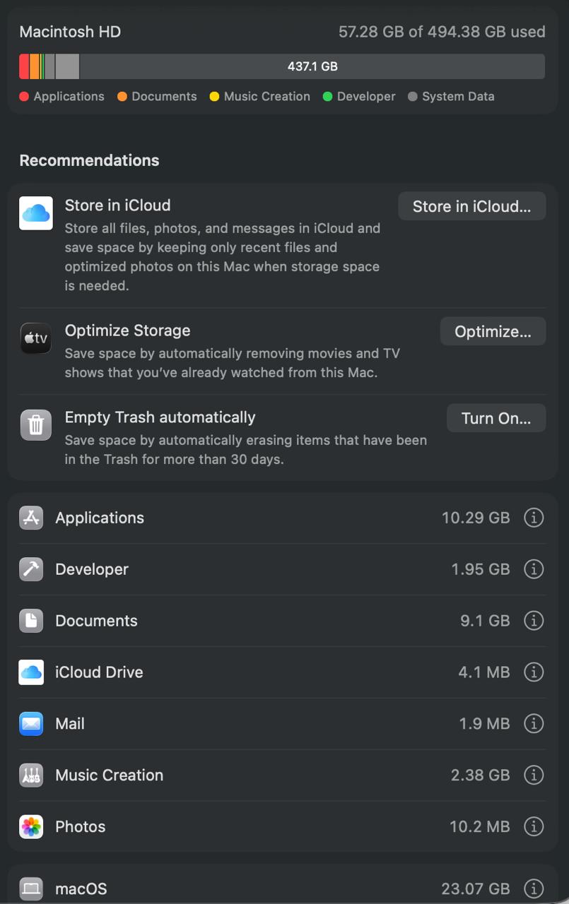The image size is (569, 904).
Task: Click the Applications category icon
Action: pyautogui.click(x=31, y=518)
